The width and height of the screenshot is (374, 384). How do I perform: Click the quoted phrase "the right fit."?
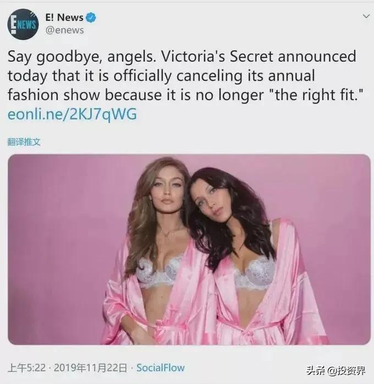click(316, 95)
